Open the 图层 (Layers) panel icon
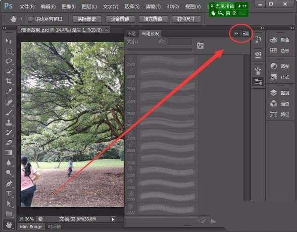 tap(279, 93)
